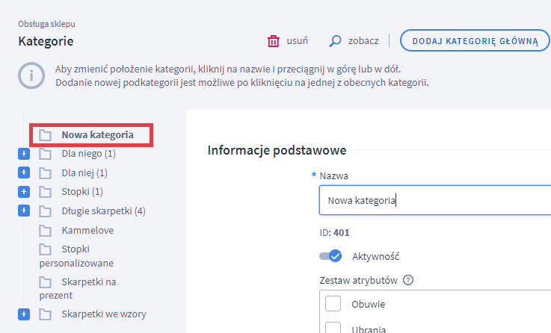
Task: Check the Ubrania attribute checkbox
Action: click(x=333, y=328)
